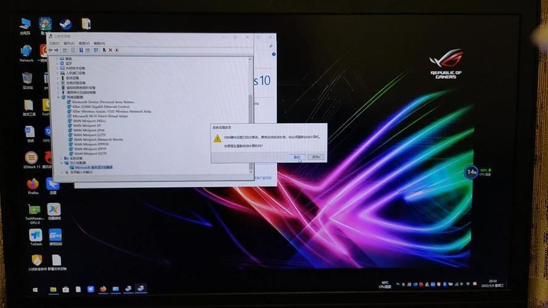Click the device tree scrollbar up arrow

coord(250,59)
